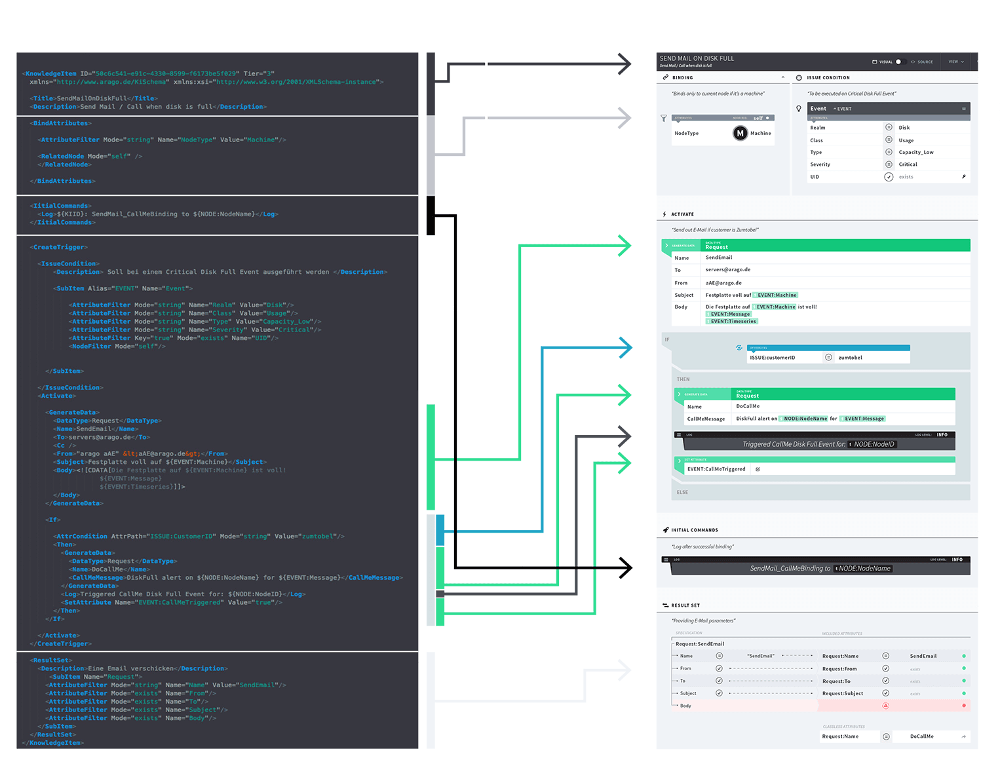The width and height of the screenshot is (1000, 779).
Task: Click the NODE:NodeName tag in CallMeMessage
Action: click(804, 419)
